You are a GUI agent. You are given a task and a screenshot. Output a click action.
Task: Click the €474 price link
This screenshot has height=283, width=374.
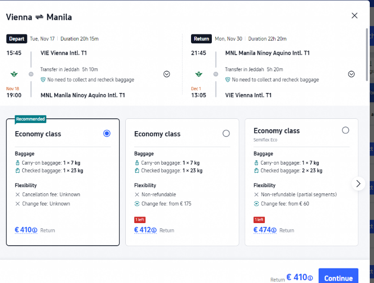(x=262, y=230)
